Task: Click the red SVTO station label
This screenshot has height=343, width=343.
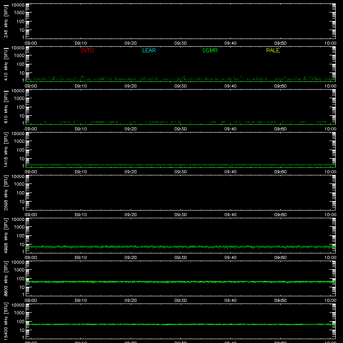Action: tap(87, 50)
